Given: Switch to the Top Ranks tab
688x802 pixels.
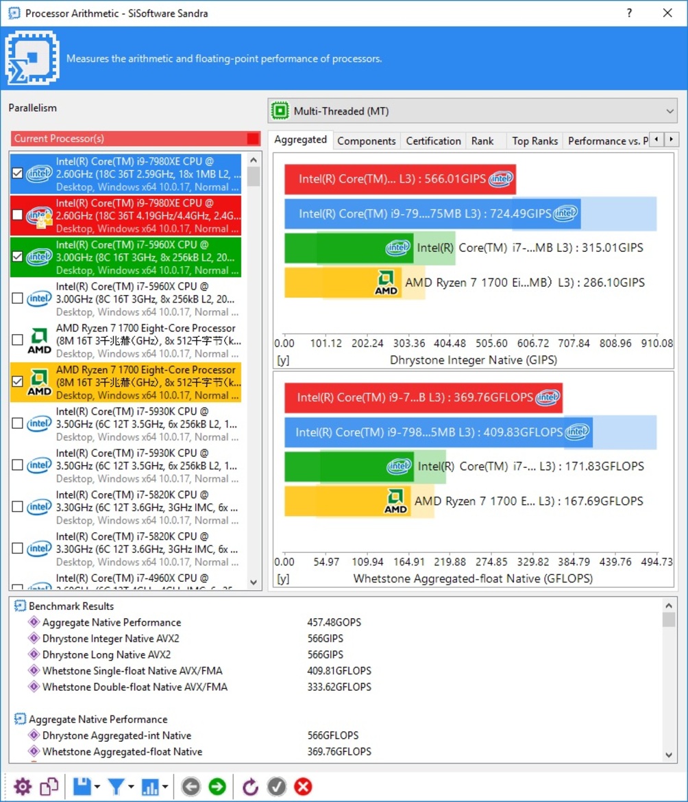Looking at the screenshot, I should (x=535, y=141).
